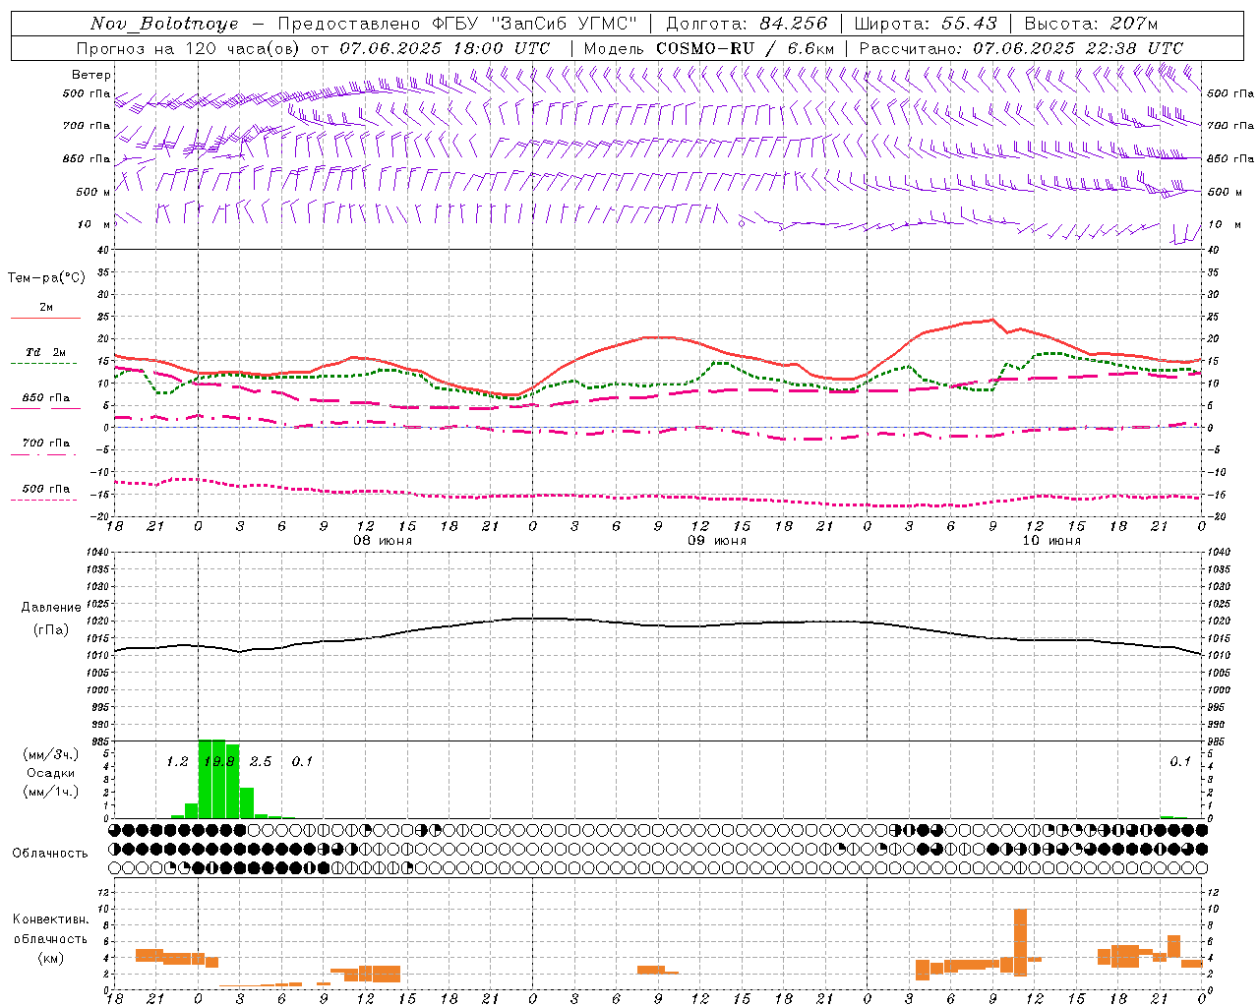Click the 'Высота: 207м' value
1259x1007 pixels.
(x=1091, y=24)
